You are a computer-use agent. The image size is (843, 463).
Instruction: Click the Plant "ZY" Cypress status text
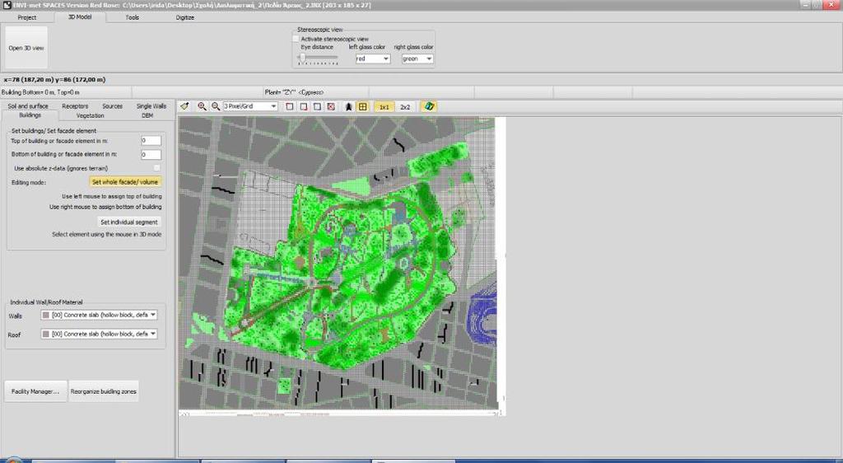(x=294, y=92)
